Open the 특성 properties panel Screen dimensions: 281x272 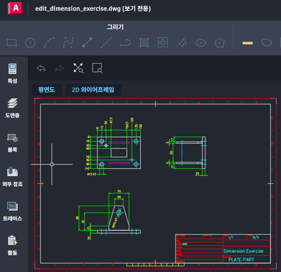12,73
